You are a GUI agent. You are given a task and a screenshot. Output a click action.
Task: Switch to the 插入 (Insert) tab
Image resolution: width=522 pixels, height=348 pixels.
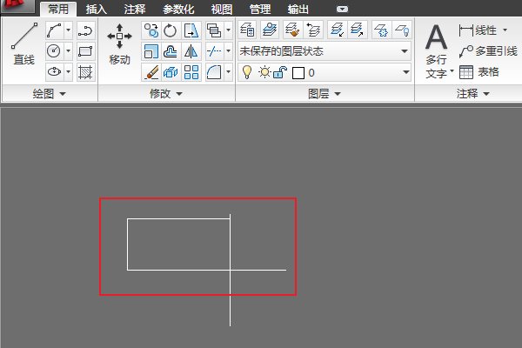[x=97, y=10]
